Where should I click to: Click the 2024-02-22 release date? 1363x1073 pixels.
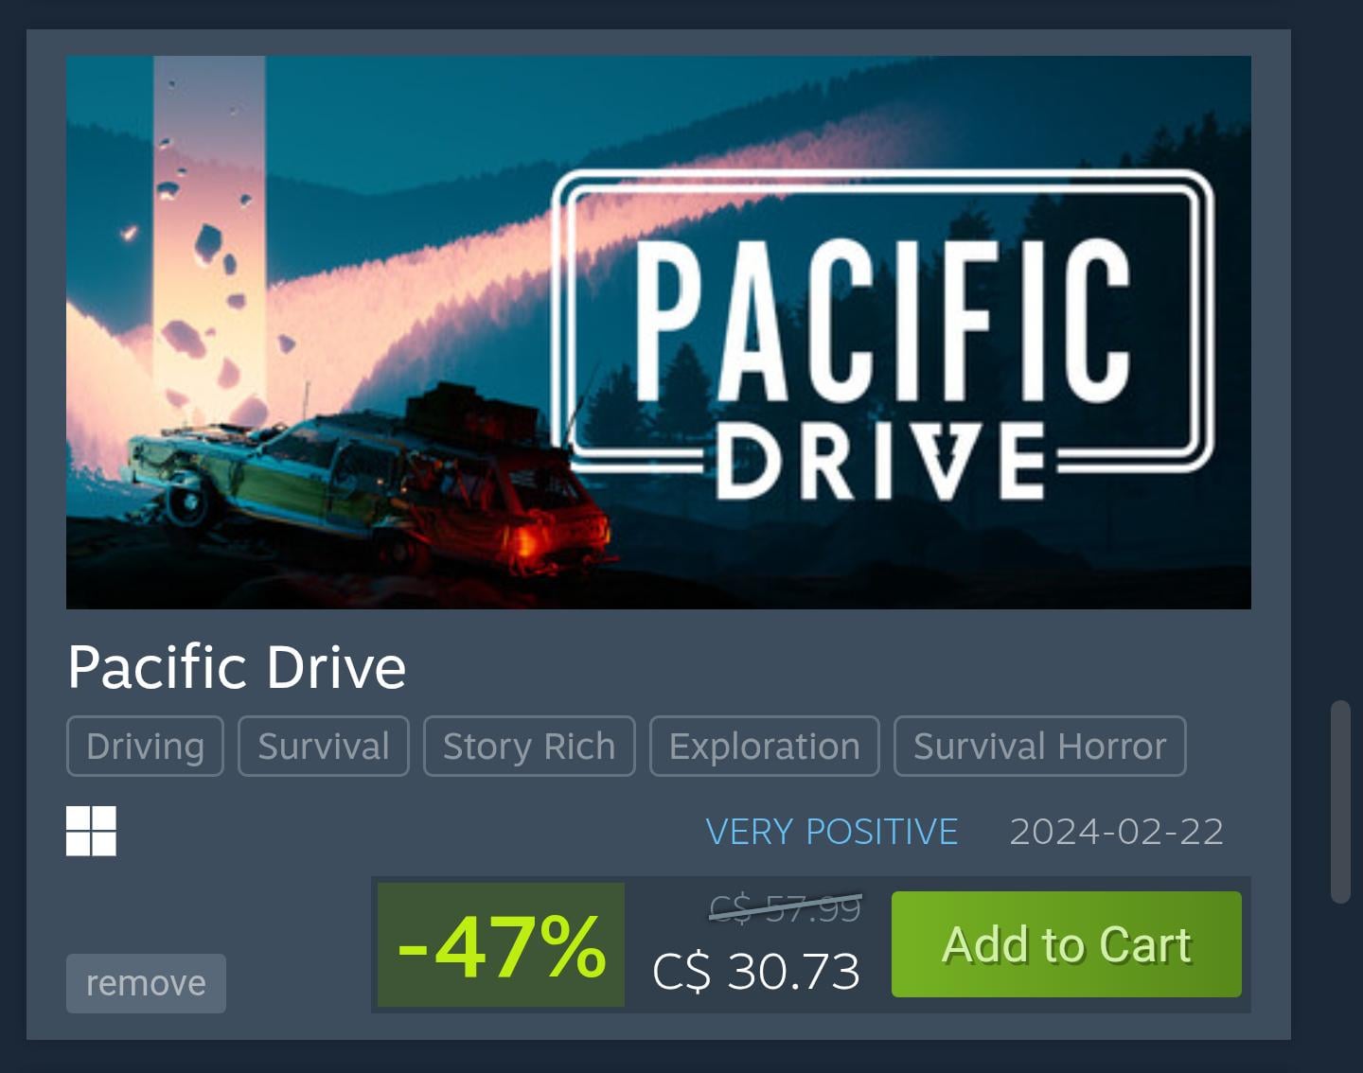pyautogui.click(x=1117, y=832)
